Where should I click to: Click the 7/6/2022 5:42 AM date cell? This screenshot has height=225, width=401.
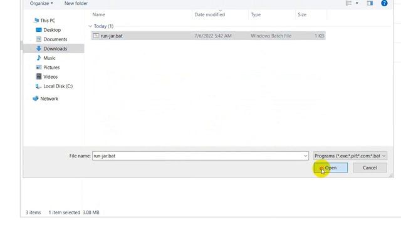coord(213,36)
